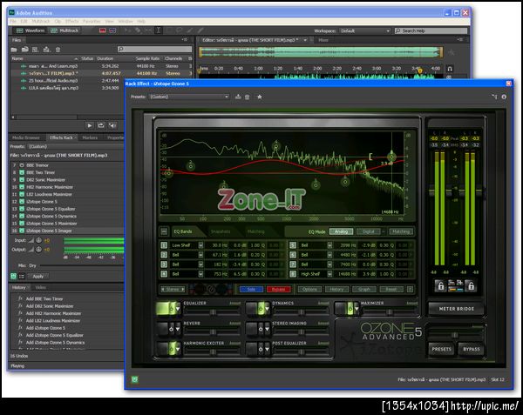
Task: Toggle EQ band 8 High Shelf enable button
Action: (x=293, y=274)
